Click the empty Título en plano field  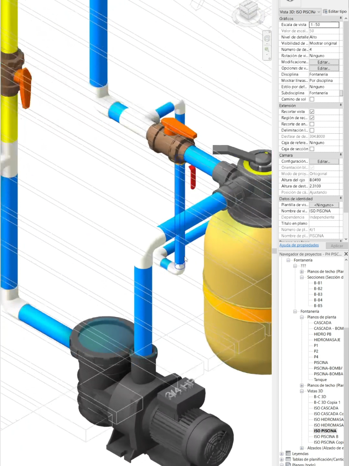coord(324,224)
